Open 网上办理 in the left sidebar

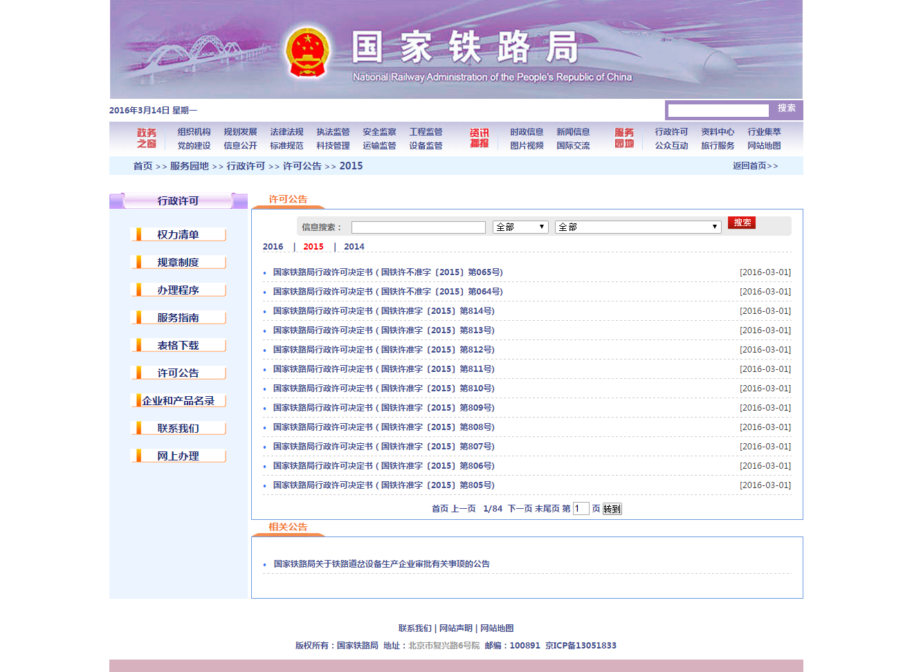pos(178,456)
